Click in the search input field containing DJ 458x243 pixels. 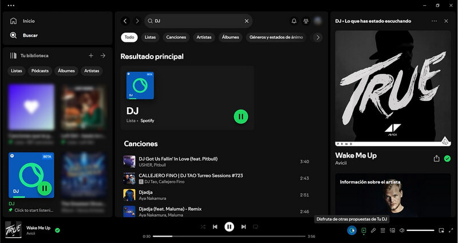click(198, 21)
